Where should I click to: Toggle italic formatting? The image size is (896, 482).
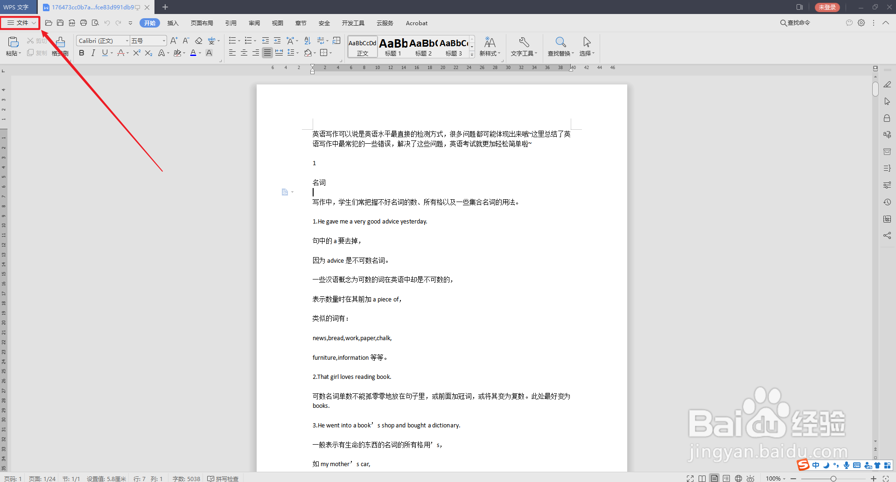pyautogui.click(x=93, y=53)
